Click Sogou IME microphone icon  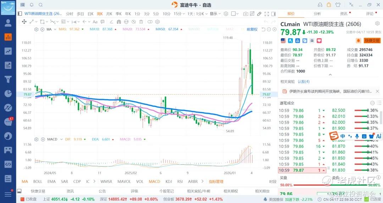357,136
